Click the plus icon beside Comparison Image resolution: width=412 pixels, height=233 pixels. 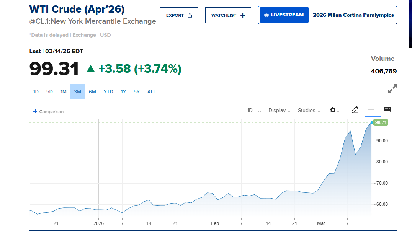point(35,112)
